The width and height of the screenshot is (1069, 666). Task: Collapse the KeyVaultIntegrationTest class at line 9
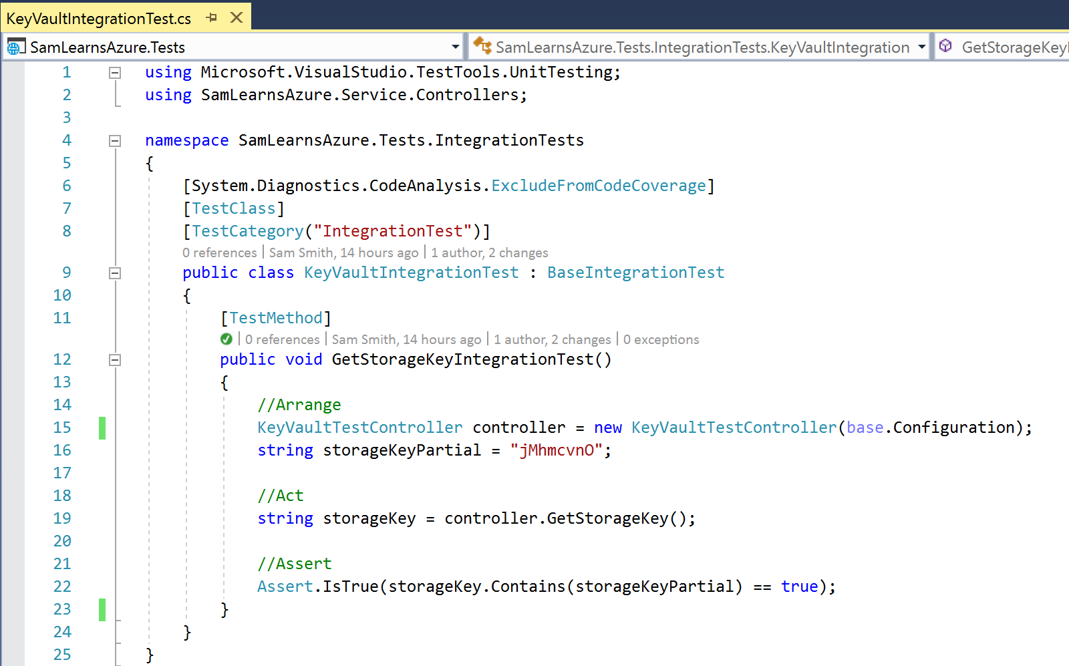pyautogui.click(x=115, y=273)
